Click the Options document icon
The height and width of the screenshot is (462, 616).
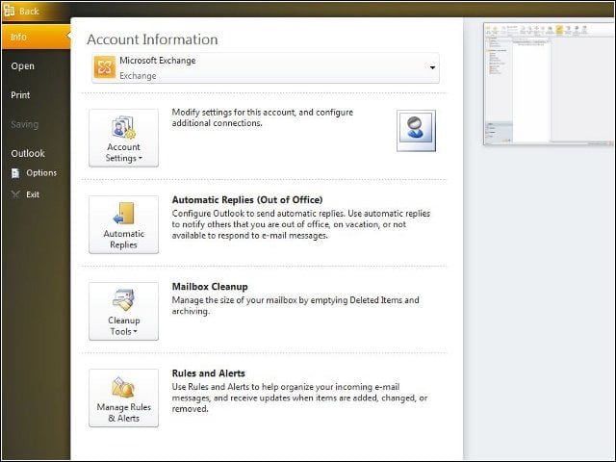point(15,173)
